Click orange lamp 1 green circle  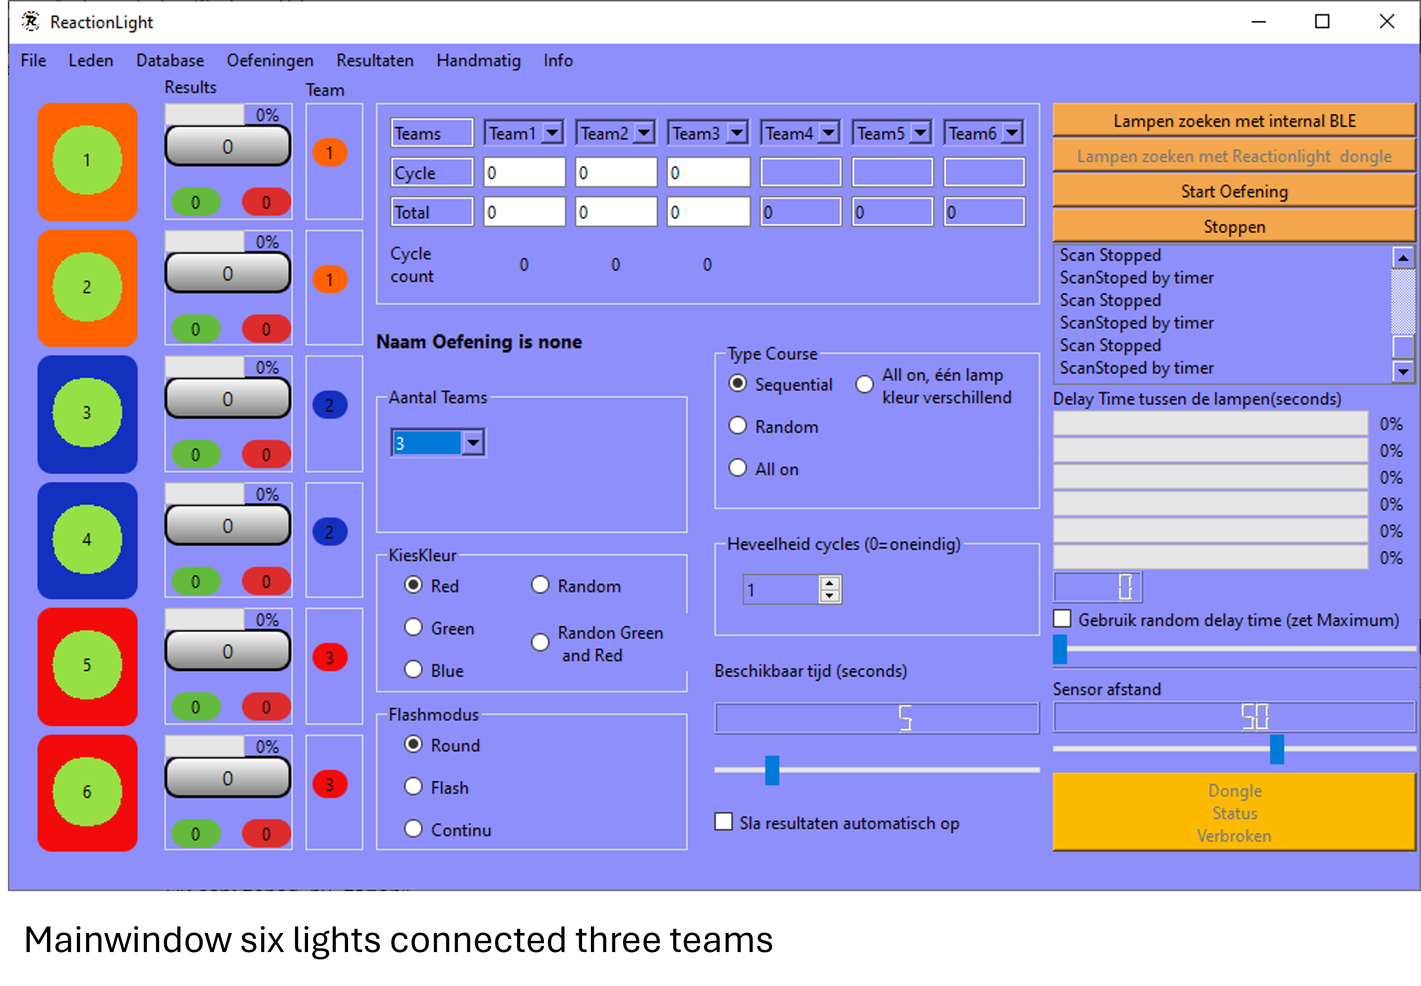pos(87,160)
